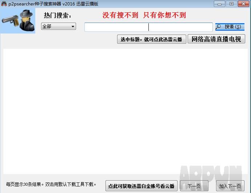Click the 热门搜索 label
This screenshot has height=193, width=251.
click(x=57, y=16)
